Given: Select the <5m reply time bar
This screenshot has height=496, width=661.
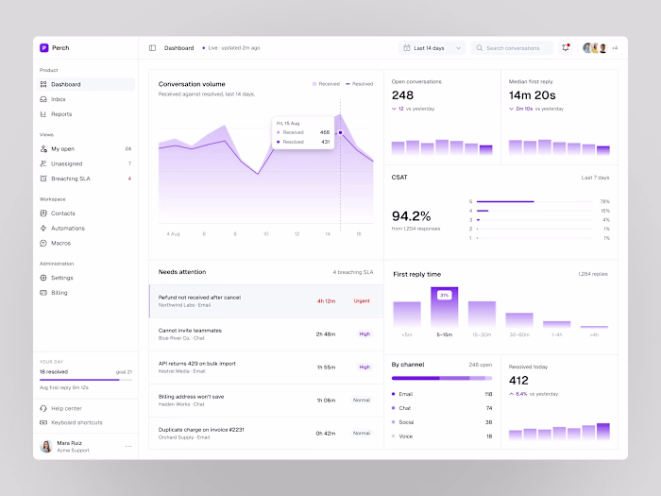Looking at the screenshot, I should point(407,315).
